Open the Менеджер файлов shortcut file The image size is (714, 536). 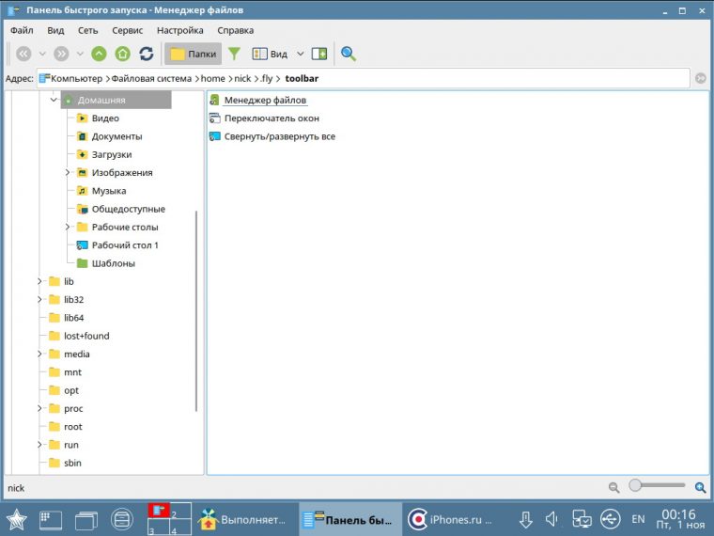point(265,101)
